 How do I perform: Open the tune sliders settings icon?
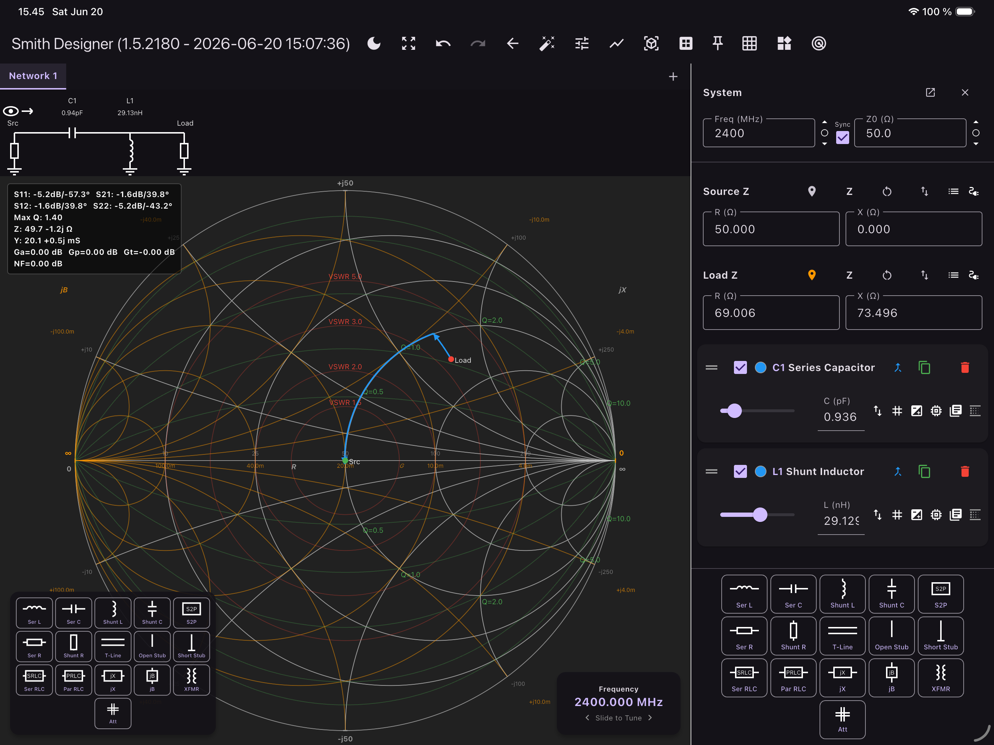tap(582, 44)
